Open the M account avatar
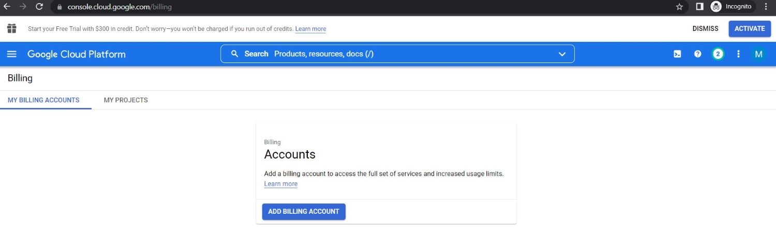The width and height of the screenshot is (776, 252). [x=759, y=54]
